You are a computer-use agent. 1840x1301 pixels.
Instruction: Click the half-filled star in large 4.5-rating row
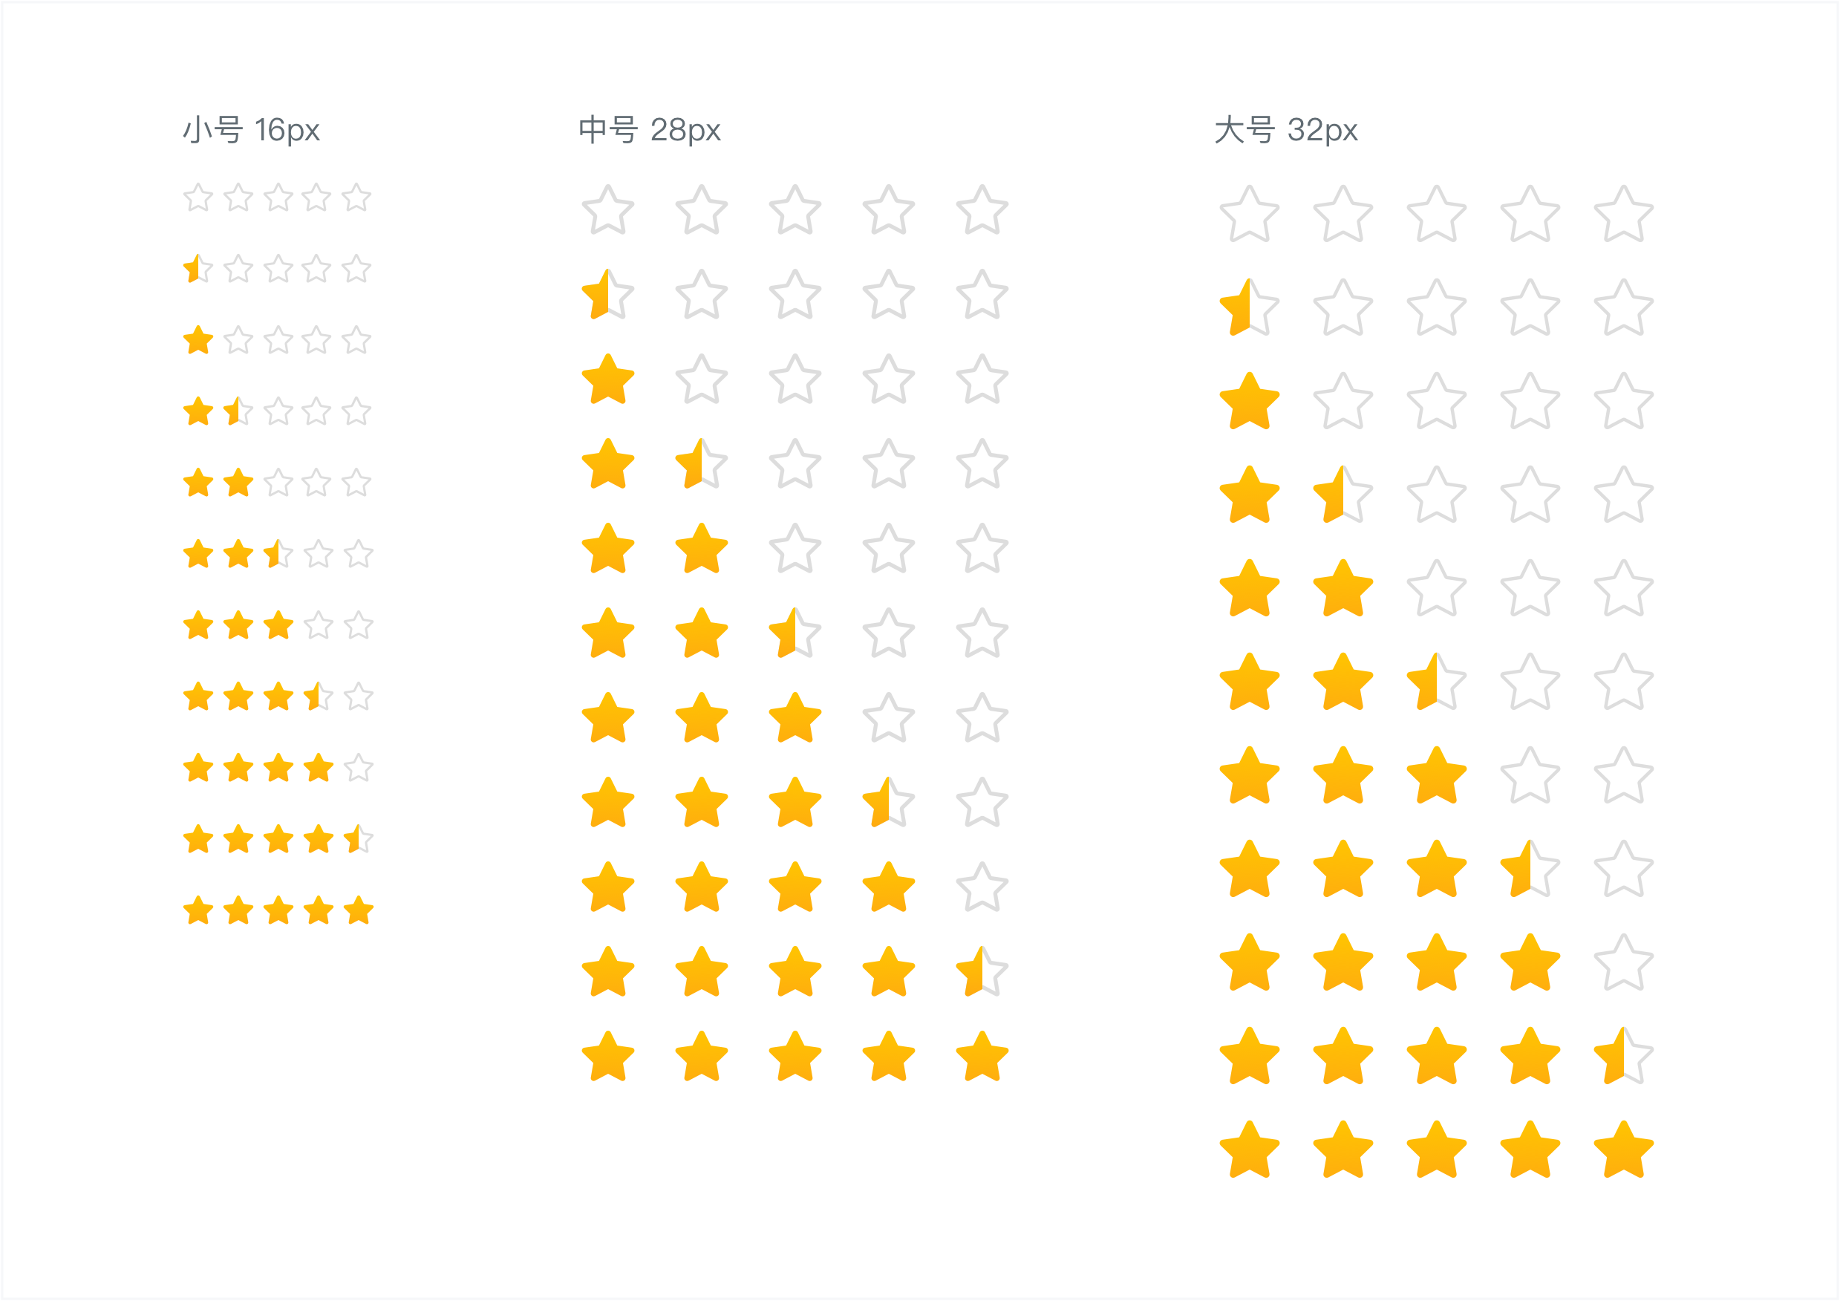tap(1624, 1056)
